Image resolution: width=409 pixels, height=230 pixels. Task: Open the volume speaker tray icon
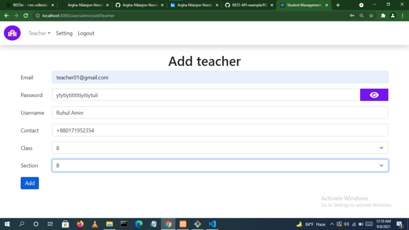347,224
